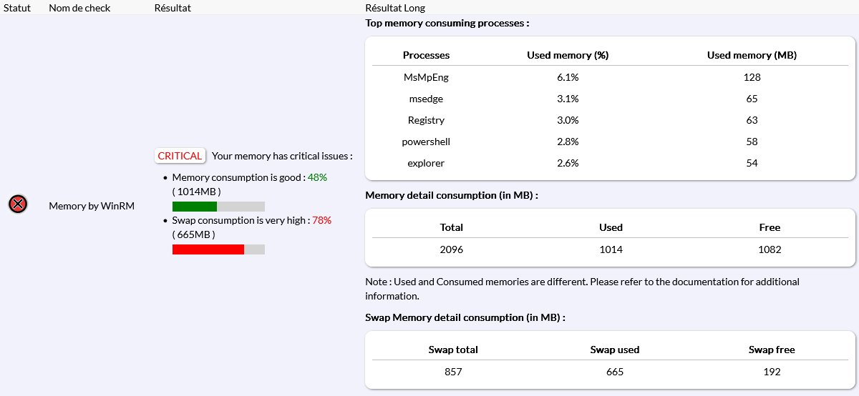Click the green memory consumption bar

point(195,207)
